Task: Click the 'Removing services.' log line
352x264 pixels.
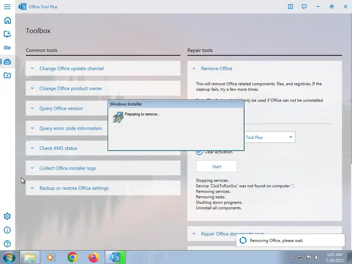Action: pyautogui.click(x=213, y=191)
